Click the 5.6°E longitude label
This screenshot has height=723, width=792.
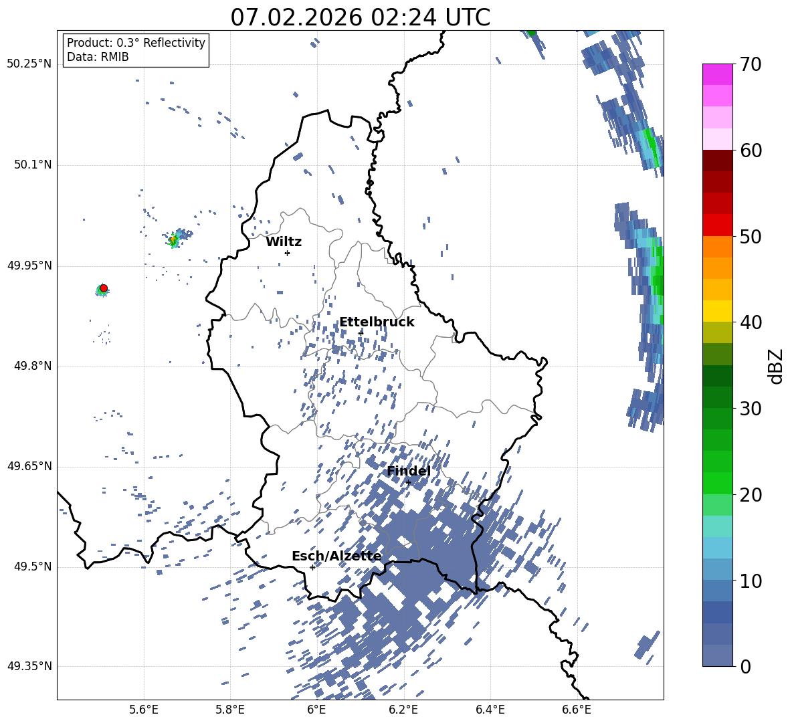144,710
